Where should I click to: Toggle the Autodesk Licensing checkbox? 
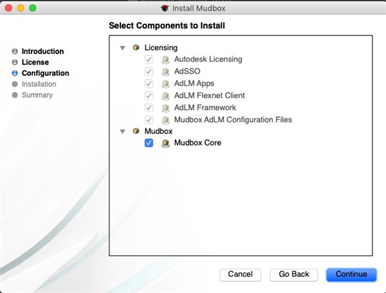149,59
